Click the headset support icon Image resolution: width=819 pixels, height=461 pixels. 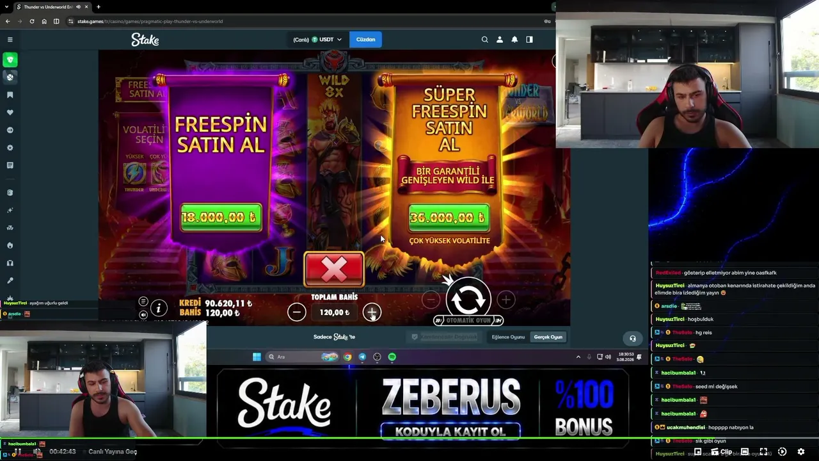point(633,339)
